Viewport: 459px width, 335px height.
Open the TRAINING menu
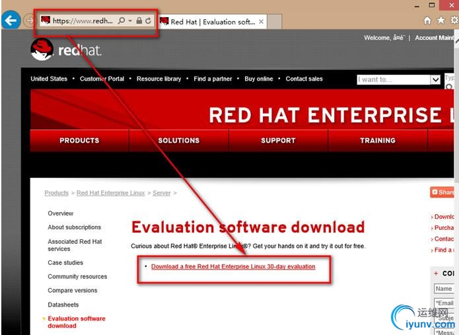click(378, 141)
